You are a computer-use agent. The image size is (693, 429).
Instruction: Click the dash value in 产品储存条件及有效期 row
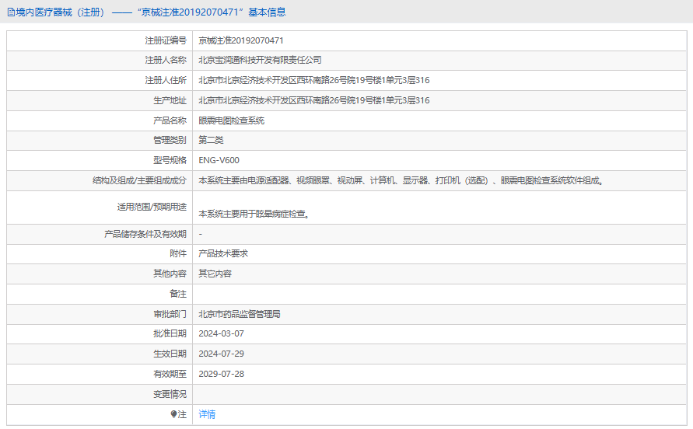(200, 234)
